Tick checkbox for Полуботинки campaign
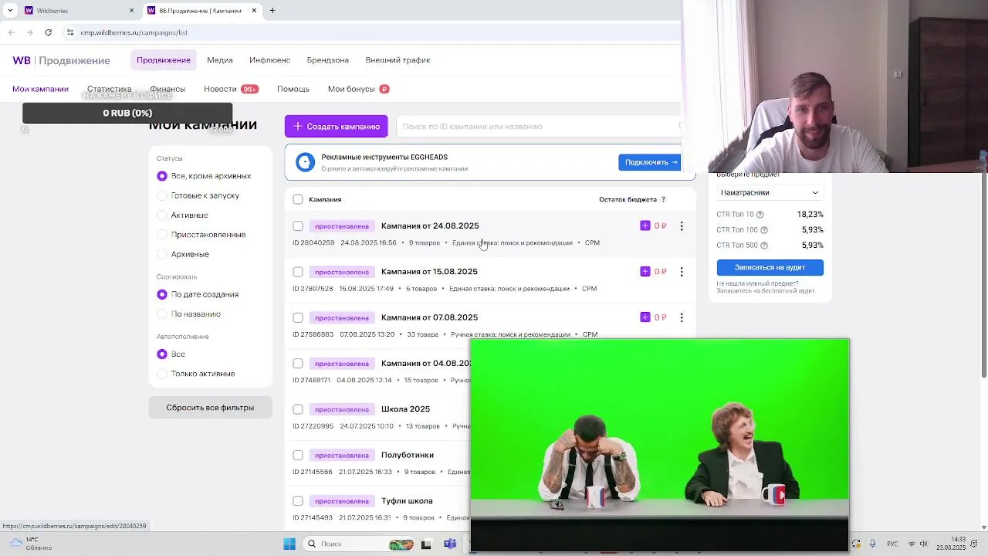The height and width of the screenshot is (556, 988). coord(298,455)
